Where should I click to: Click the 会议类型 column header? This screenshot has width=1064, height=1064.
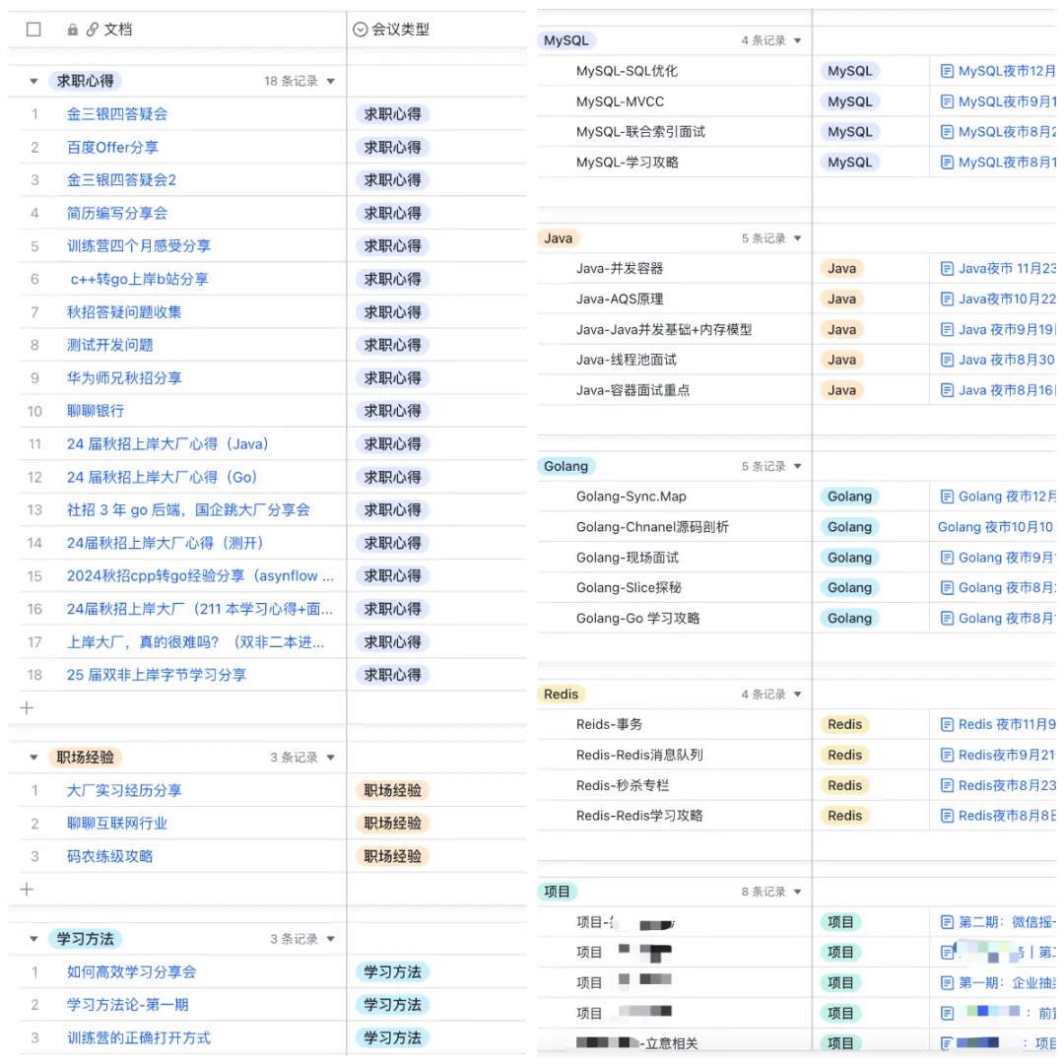point(437,30)
